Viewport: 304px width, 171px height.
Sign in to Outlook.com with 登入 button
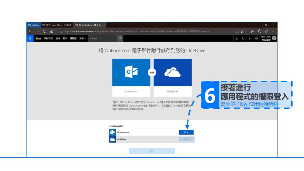tap(186, 132)
